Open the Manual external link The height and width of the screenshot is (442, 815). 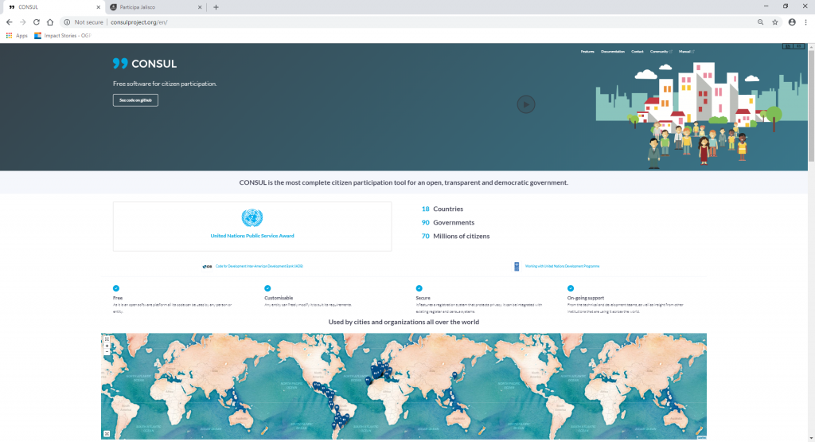click(x=687, y=52)
